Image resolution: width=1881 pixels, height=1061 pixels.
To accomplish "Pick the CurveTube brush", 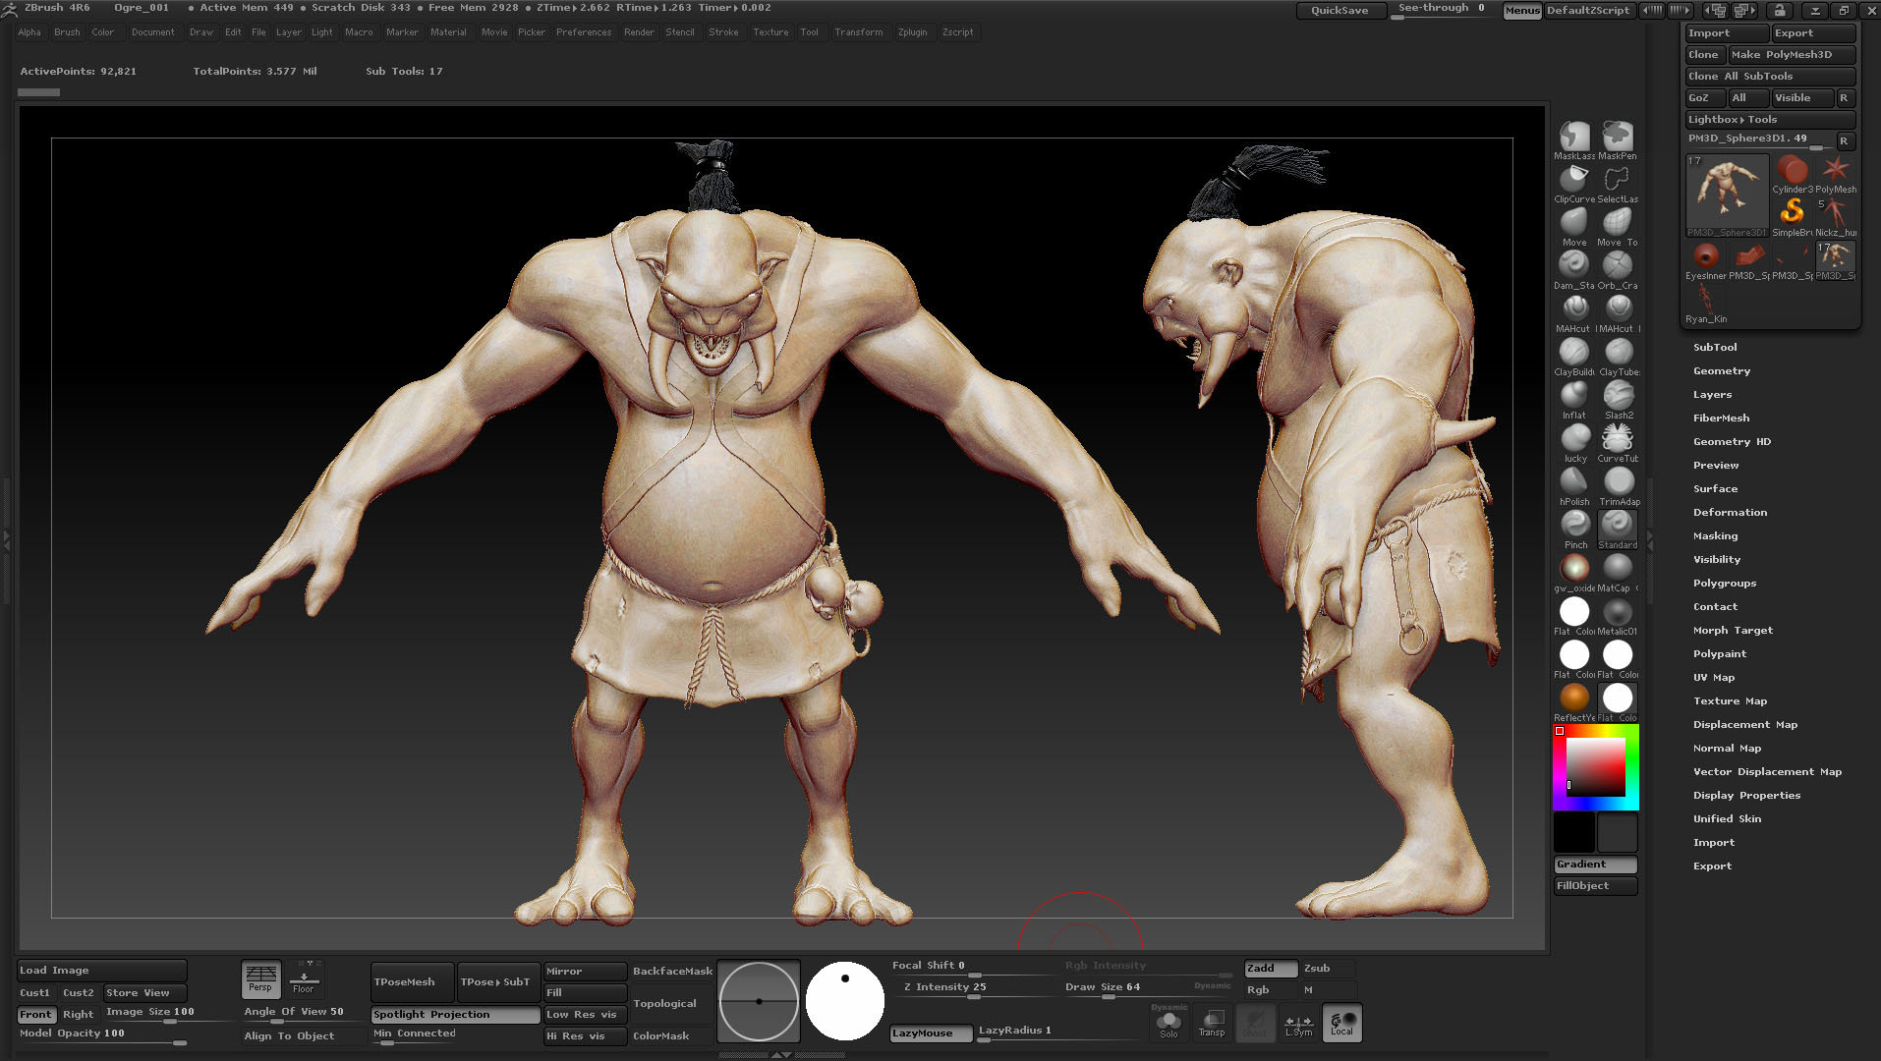I will click(x=1618, y=437).
